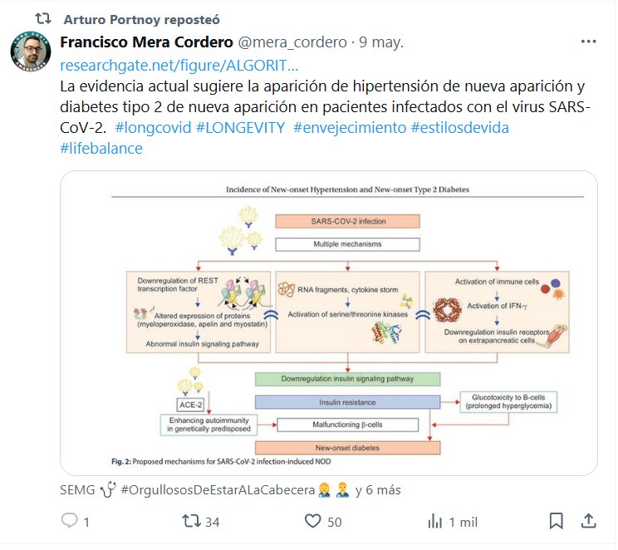Bookmark this post
Screen dimensions: 618x550
coord(557,522)
